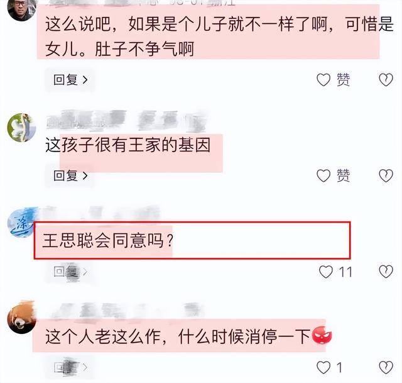402x383 pixels.
Task: Like the 王思聪会同意吗 comment with 11 likes
Action: [x=326, y=272]
